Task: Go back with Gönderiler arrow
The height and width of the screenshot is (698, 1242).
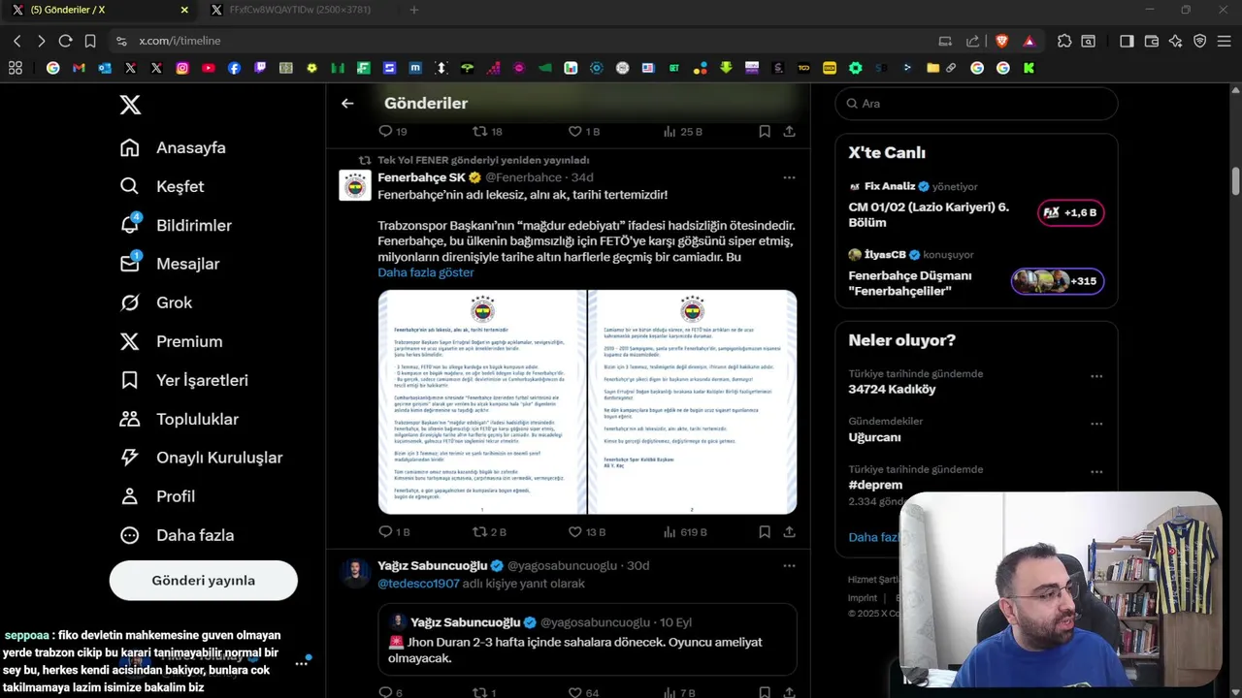Action: (347, 103)
